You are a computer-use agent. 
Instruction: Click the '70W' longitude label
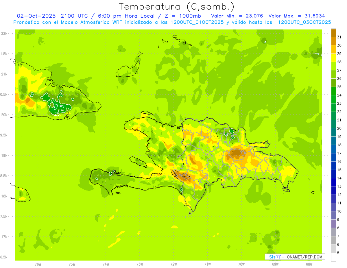click(x=241, y=264)
